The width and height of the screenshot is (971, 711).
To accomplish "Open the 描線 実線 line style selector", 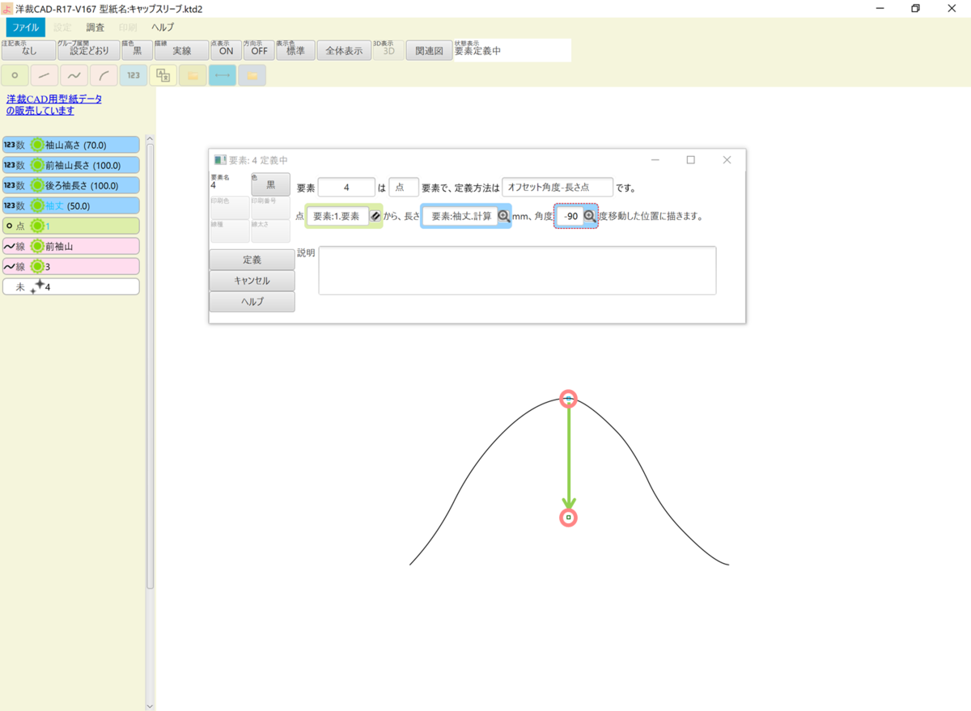I will 180,50.
